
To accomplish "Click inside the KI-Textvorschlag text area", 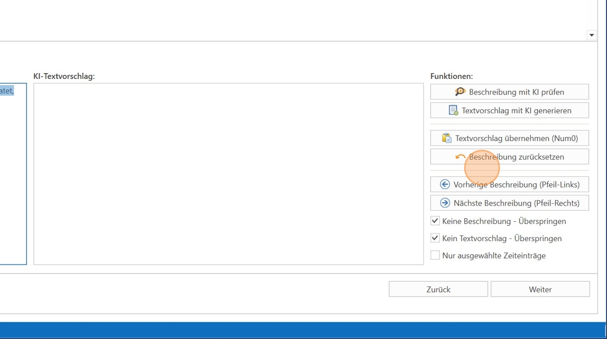I will pyautogui.click(x=228, y=173).
